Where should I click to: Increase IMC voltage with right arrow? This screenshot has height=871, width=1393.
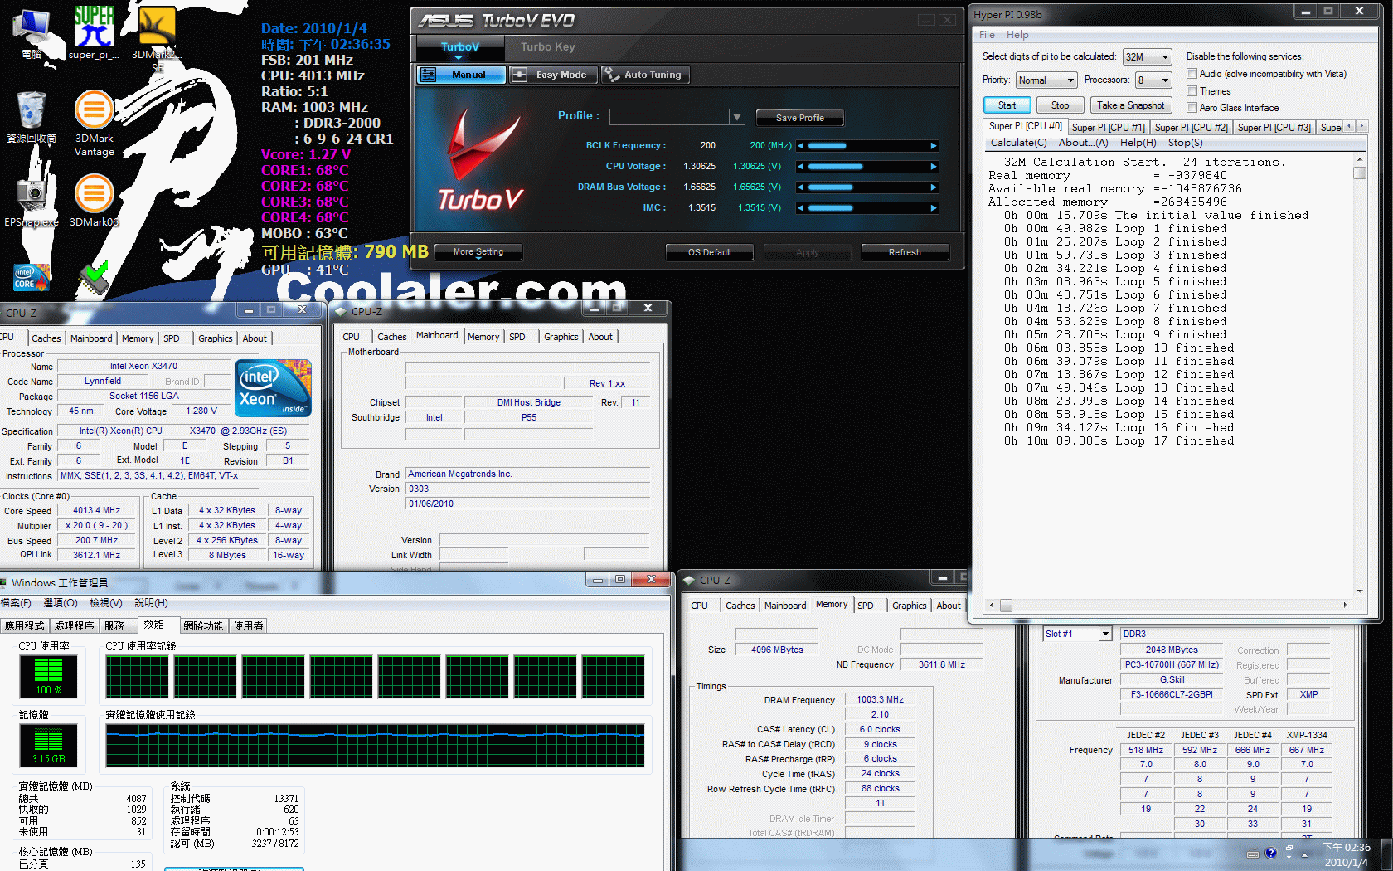[x=934, y=208]
